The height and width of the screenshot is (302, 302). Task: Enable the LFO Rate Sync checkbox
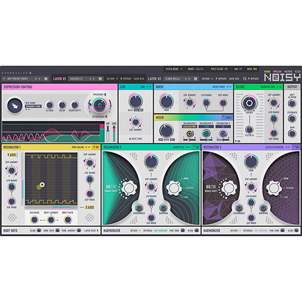[x=130, y=139]
